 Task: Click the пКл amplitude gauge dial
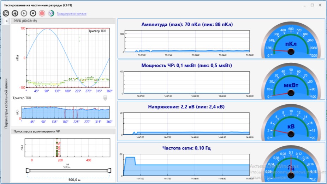[291, 41]
